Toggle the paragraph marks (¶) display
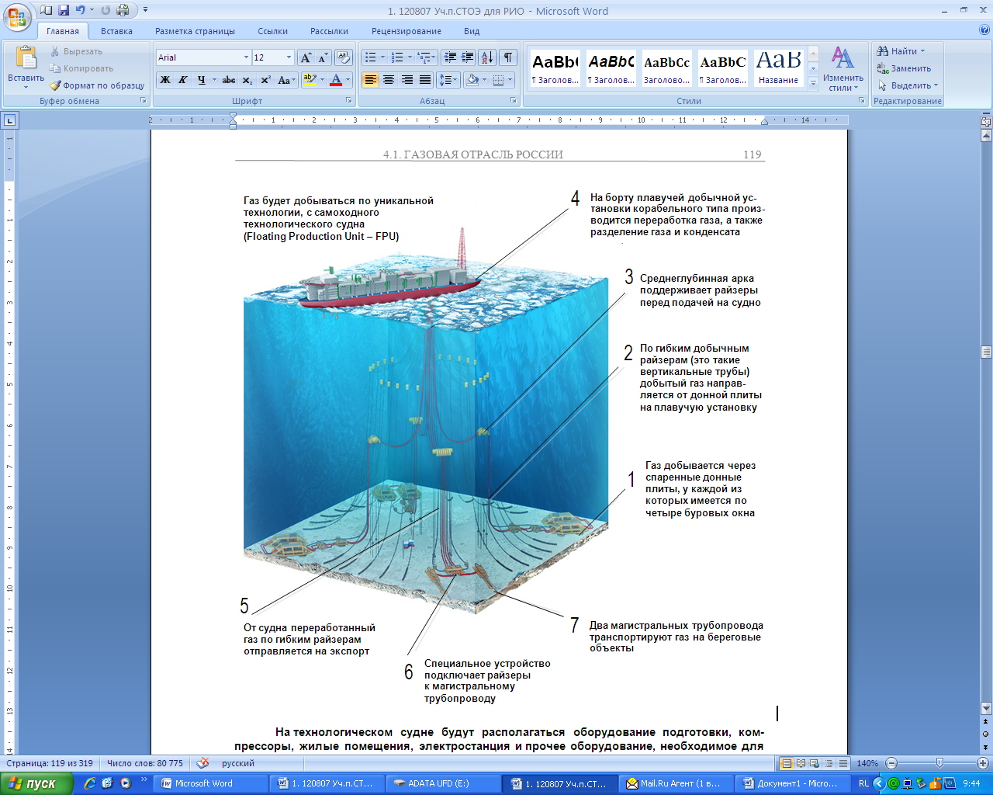The height and width of the screenshot is (795, 993). coord(507,57)
